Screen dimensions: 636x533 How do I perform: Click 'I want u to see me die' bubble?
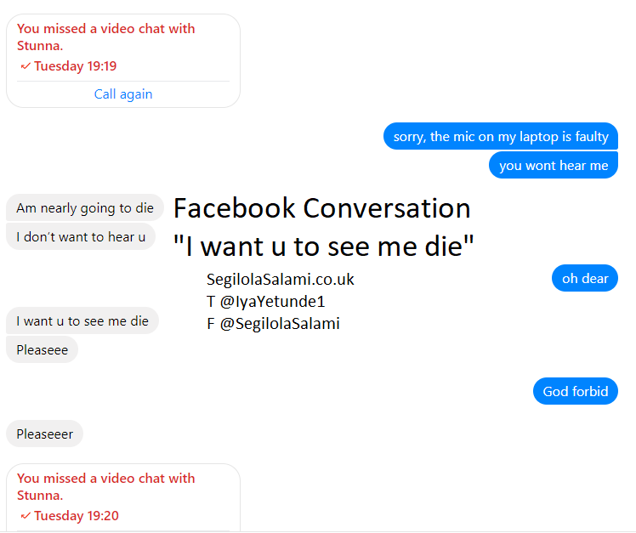tap(82, 320)
